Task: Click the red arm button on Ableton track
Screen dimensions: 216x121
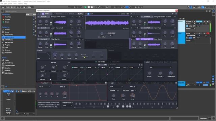Action: tap(208, 33)
